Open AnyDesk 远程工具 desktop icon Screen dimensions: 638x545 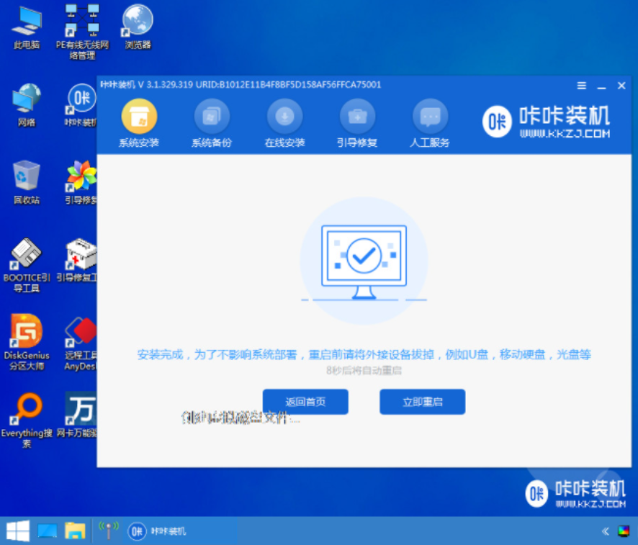(81, 344)
